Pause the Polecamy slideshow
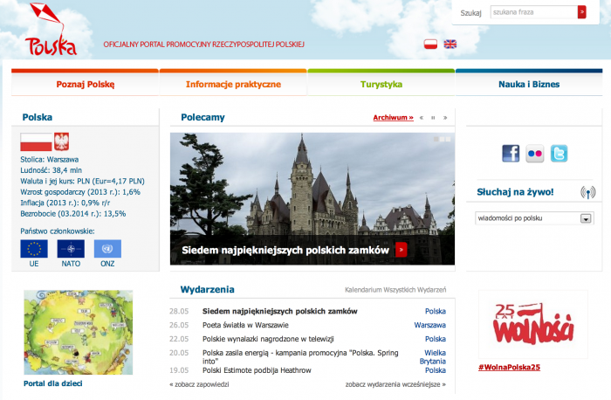This screenshot has height=400, width=611. click(x=433, y=118)
